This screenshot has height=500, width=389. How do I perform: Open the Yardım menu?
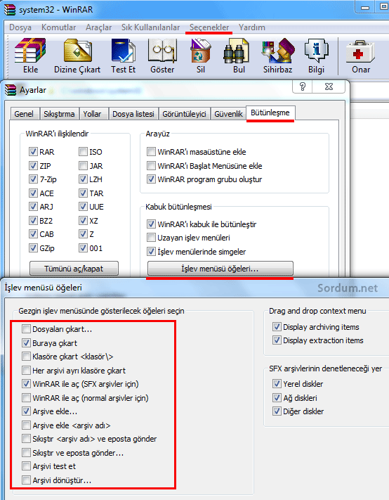(x=252, y=27)
